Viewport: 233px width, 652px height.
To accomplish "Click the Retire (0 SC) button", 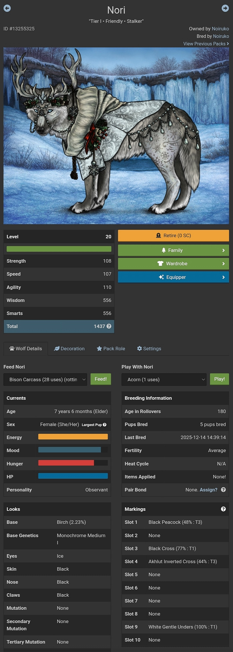I will point(173,235).
